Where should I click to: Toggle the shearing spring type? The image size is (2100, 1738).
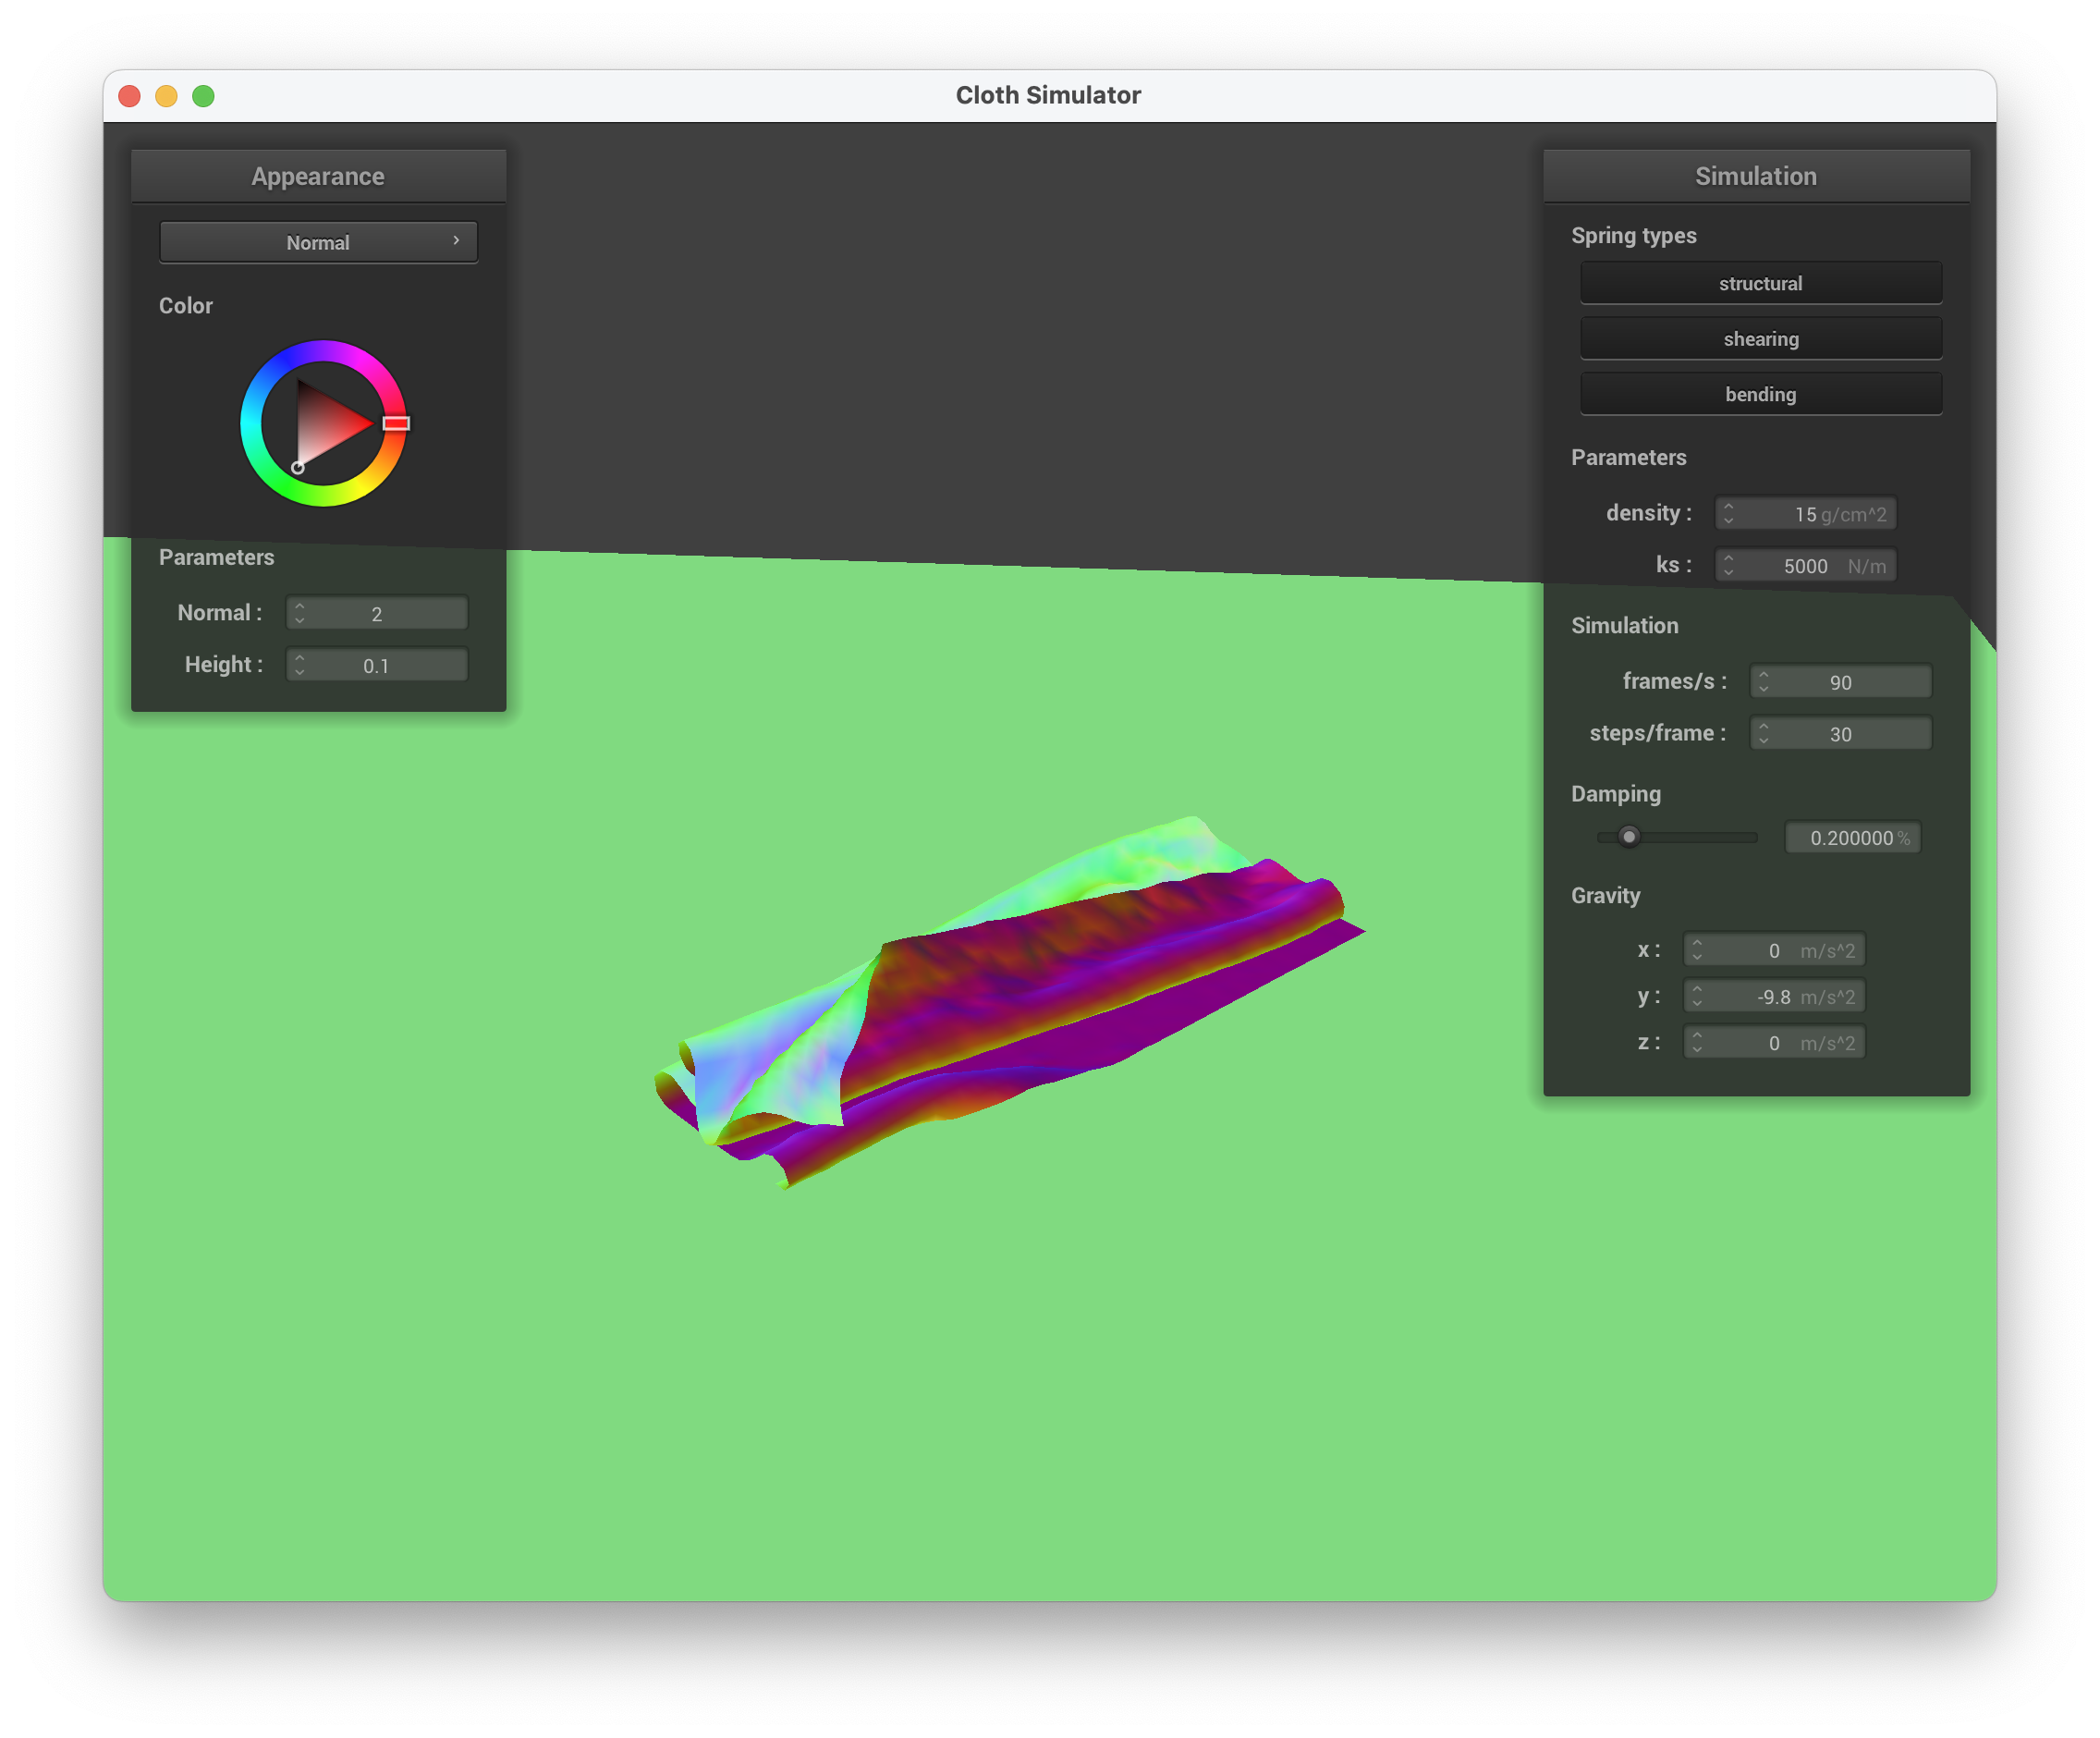[1760, 339]
